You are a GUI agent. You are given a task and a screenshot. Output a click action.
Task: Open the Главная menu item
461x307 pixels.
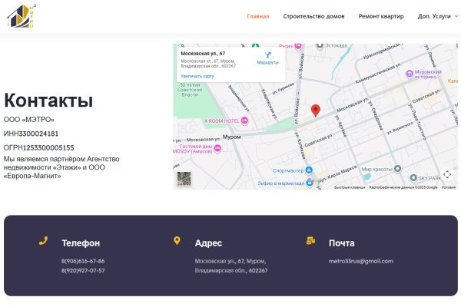coord(258,16)
